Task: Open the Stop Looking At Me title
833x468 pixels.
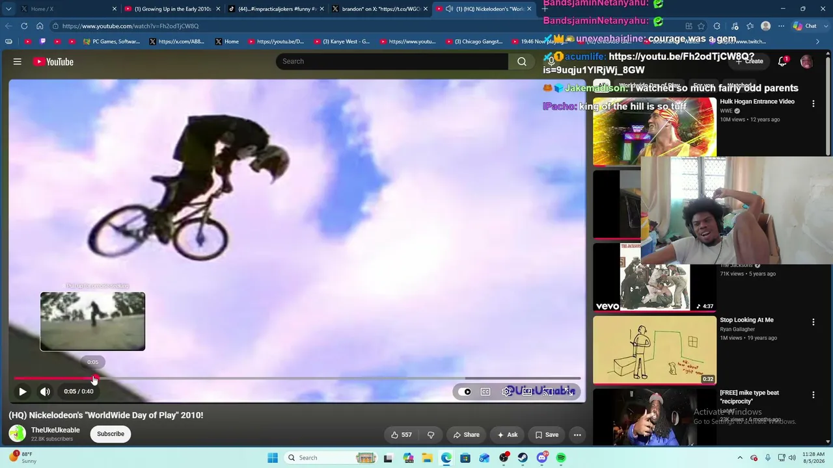Action: point(746,320)
